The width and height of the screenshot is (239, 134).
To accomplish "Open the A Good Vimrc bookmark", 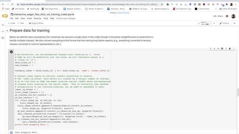I will [202, 9].
